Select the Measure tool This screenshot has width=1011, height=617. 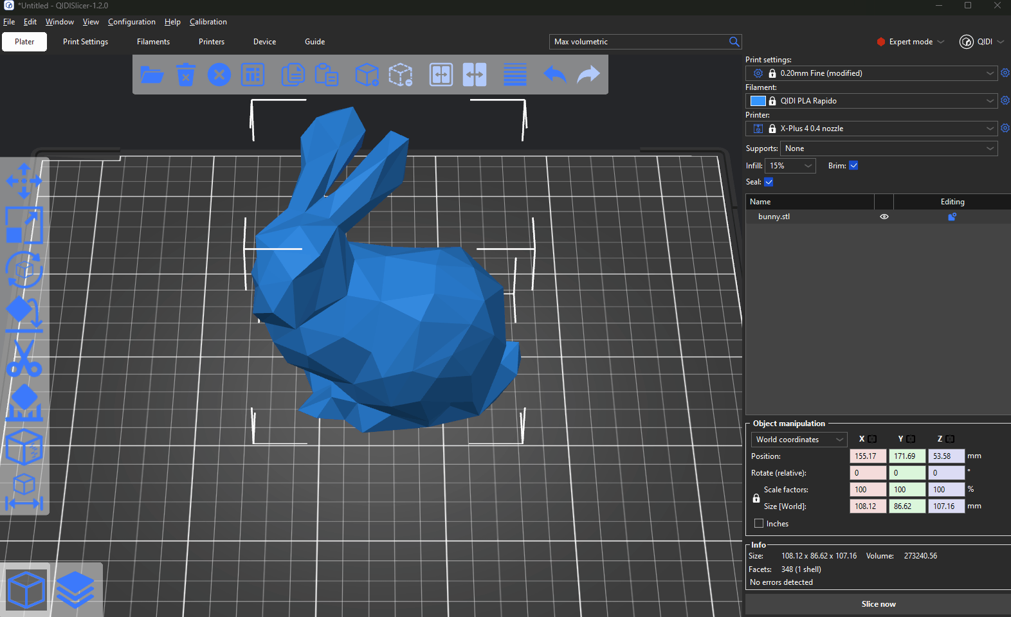[24, 492]
